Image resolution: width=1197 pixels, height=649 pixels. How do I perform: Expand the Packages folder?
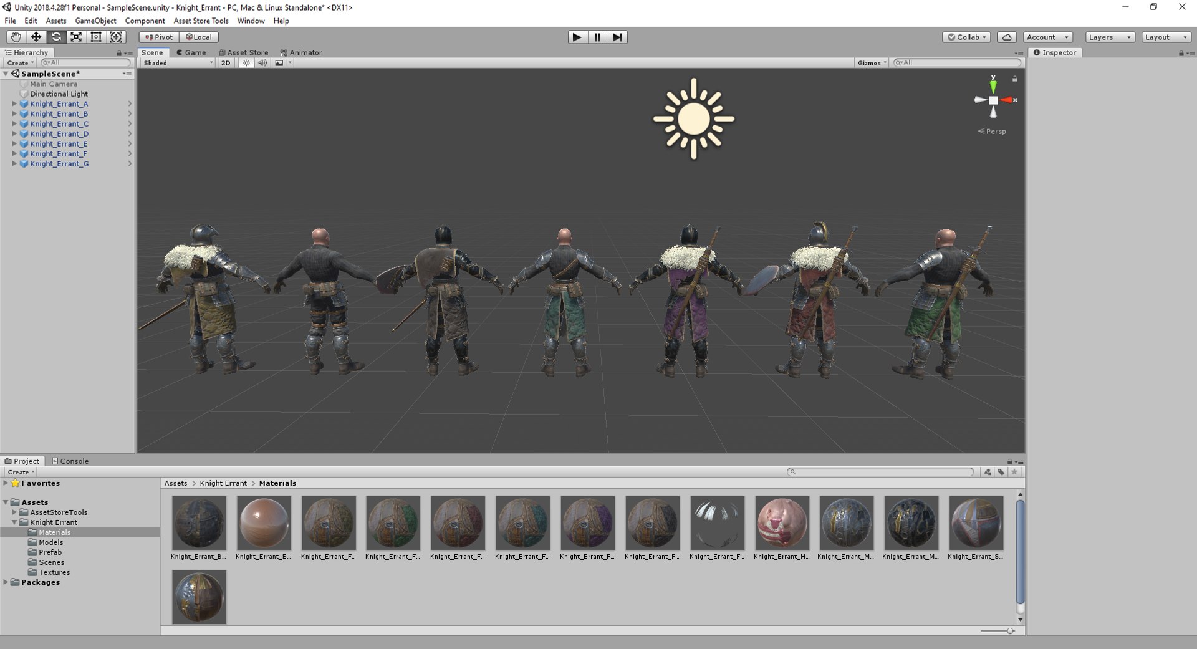pyautogui.click(x=6, y=582)
